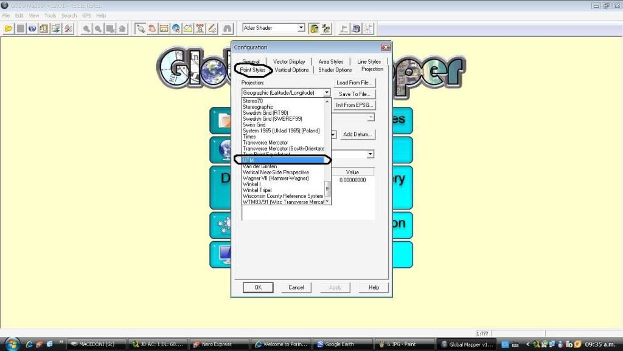Click the Help button in Configuration dialog

coord(374,288)
